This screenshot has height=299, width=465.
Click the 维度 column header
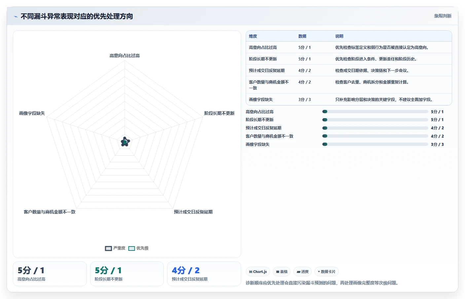coord(253,36)
